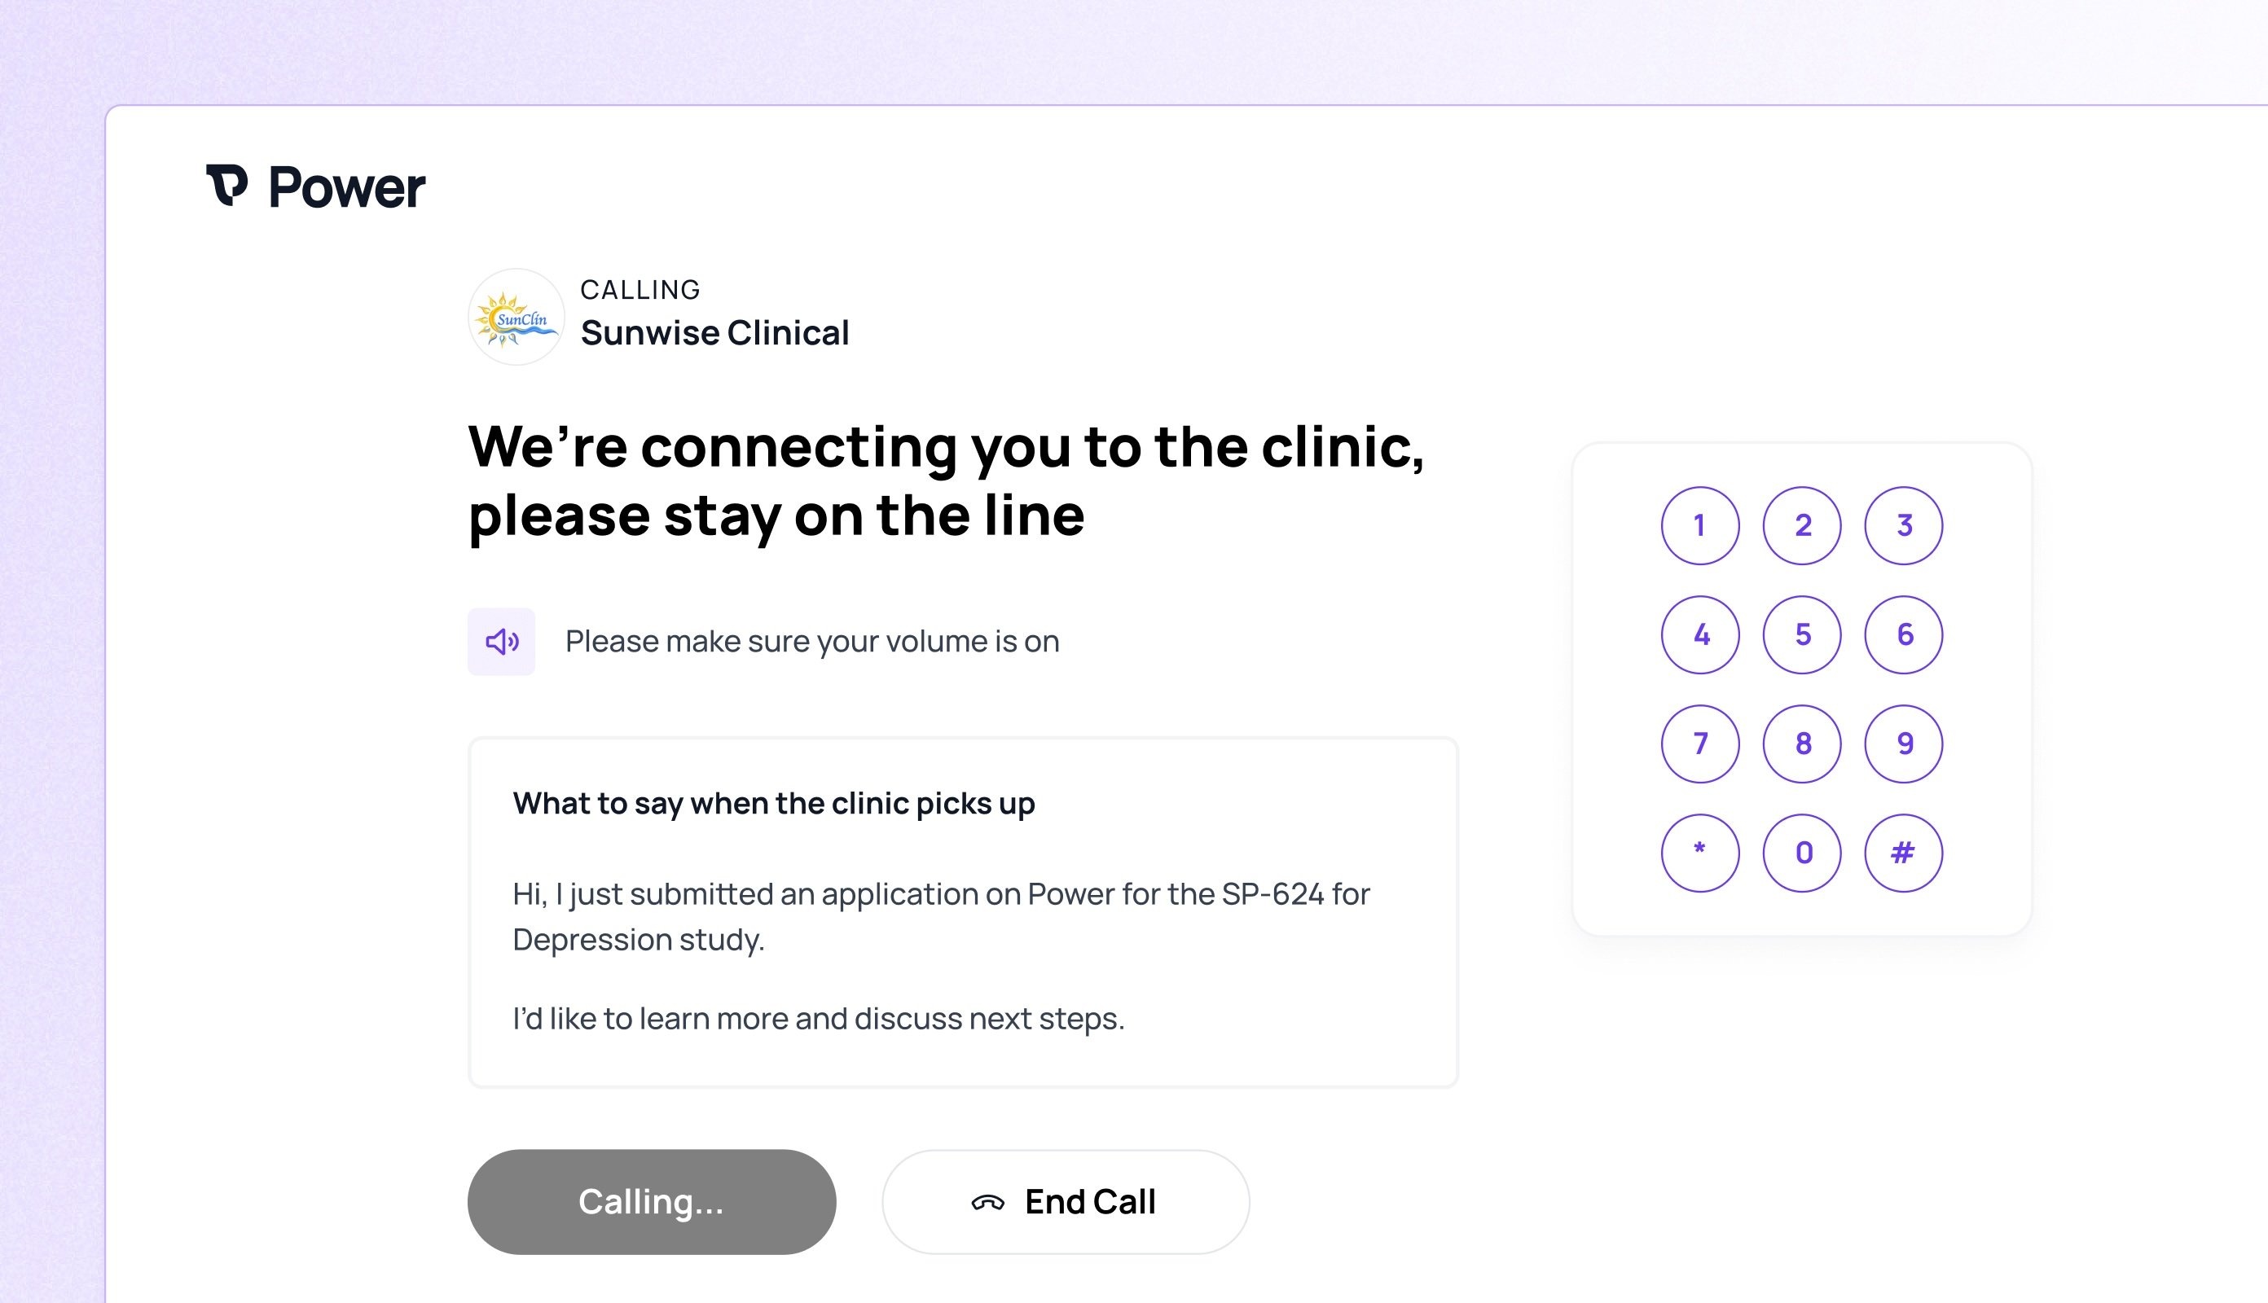Click the speaker volume icon
2268x1303 pixels.
tap(501, 642)
